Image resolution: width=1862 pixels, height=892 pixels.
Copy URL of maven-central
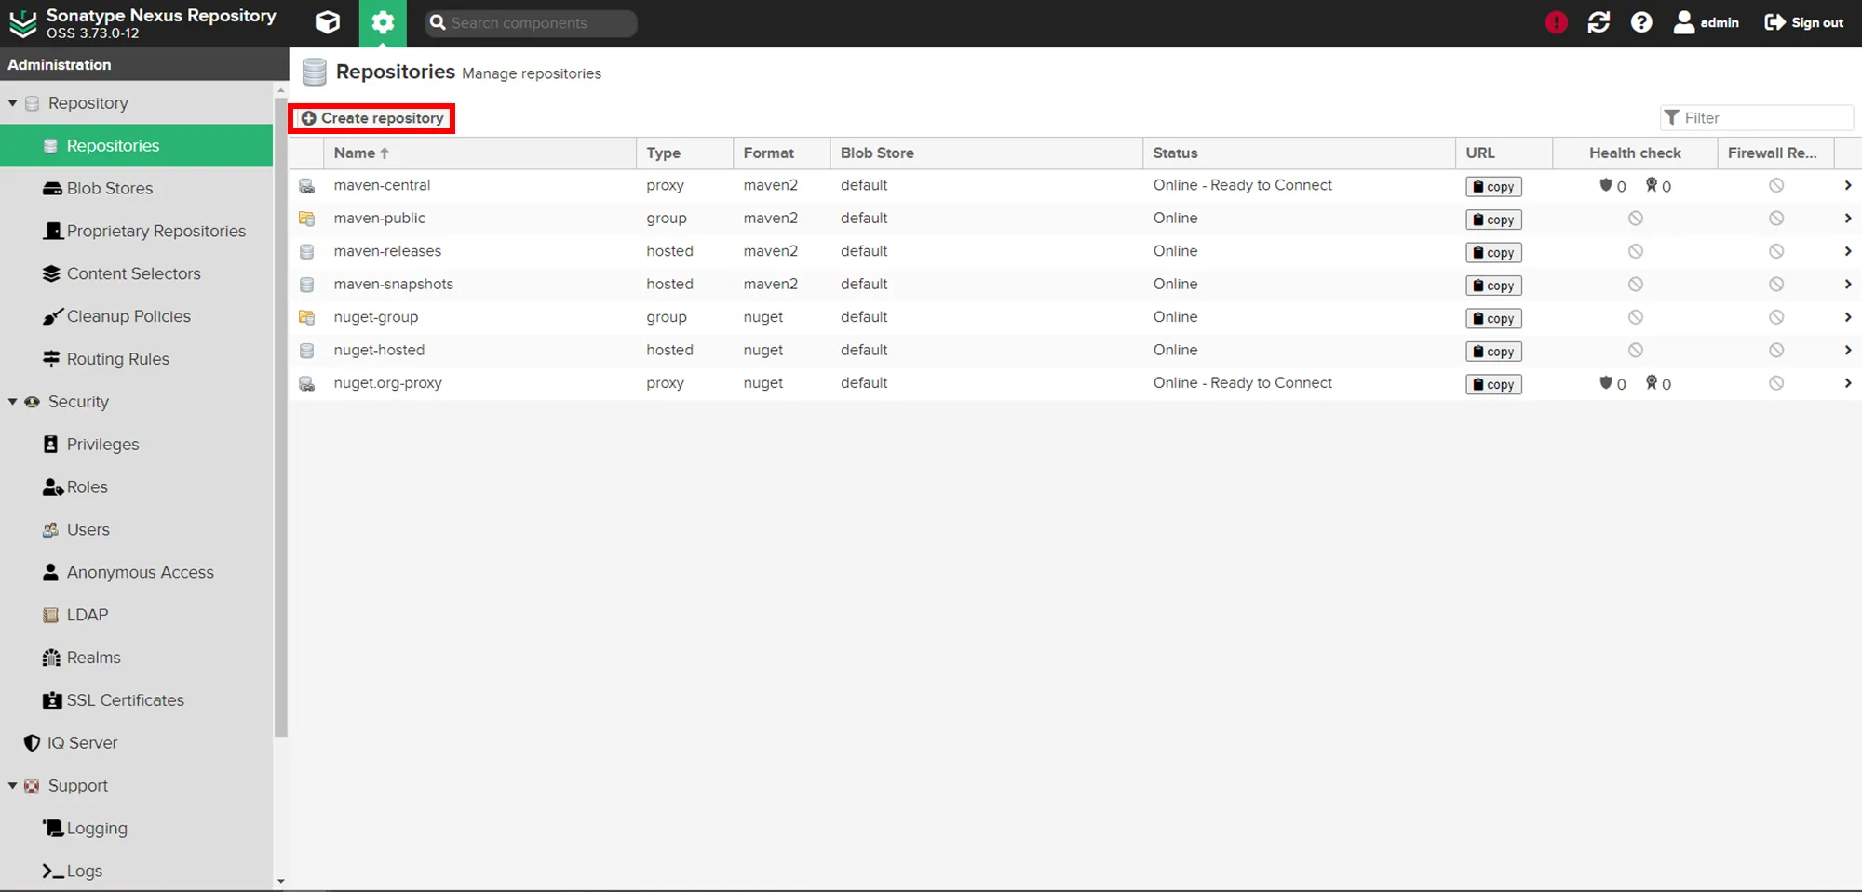click(x=1493, y=187)
